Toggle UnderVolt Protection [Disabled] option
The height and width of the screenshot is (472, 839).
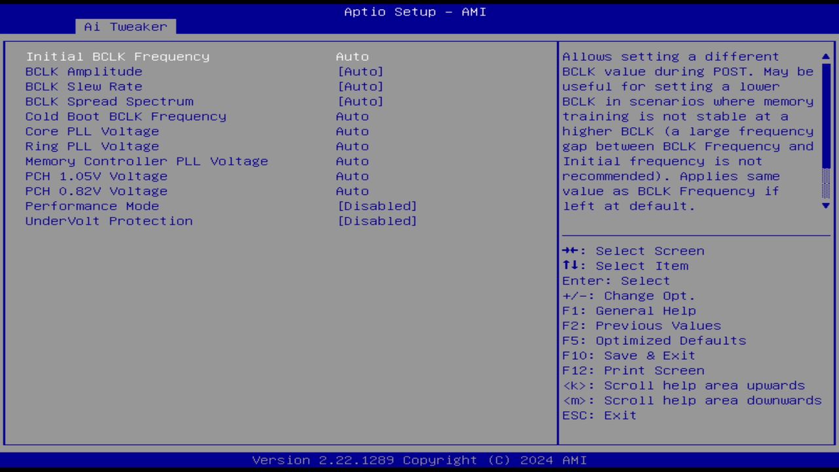tap(378, 221)
